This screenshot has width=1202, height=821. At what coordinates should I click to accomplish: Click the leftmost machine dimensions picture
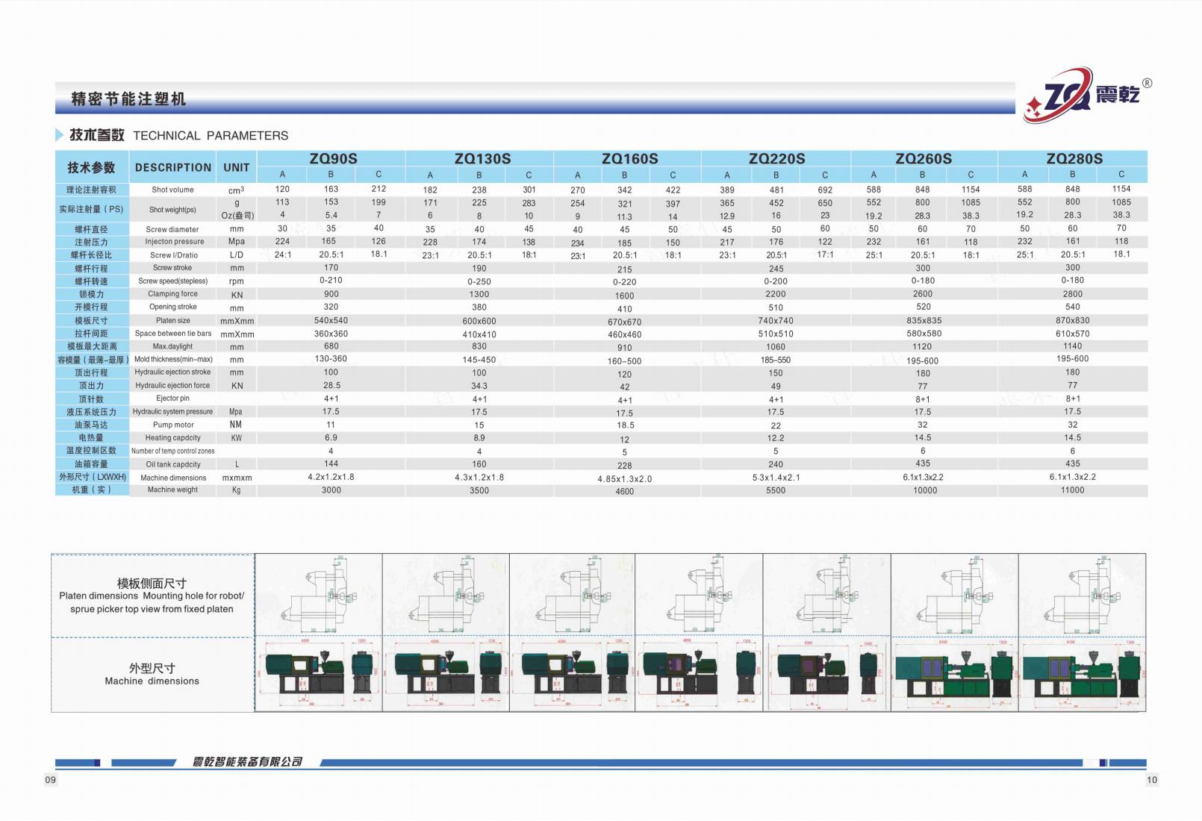click(318, 674)
